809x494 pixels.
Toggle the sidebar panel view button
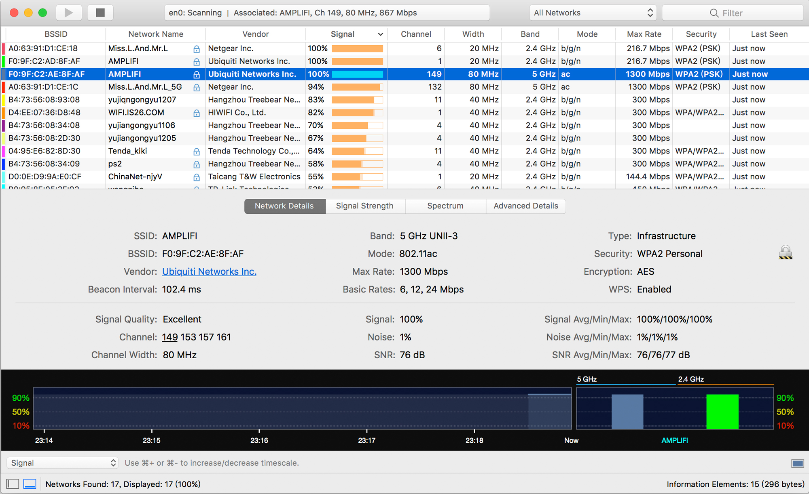(x=13, y=483)
